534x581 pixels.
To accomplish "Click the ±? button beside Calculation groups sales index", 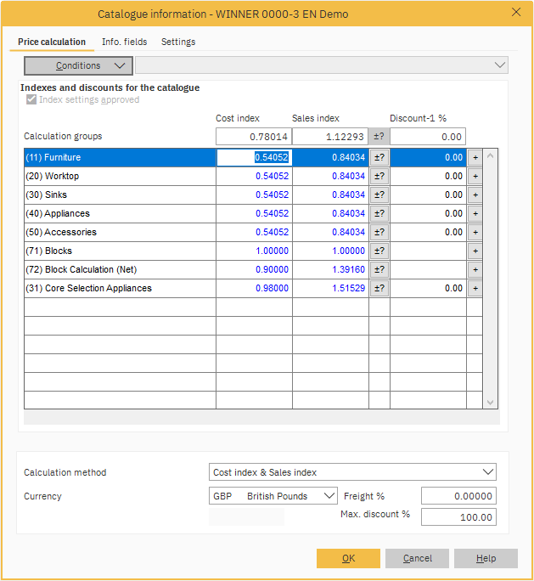I will pos(379,137).
